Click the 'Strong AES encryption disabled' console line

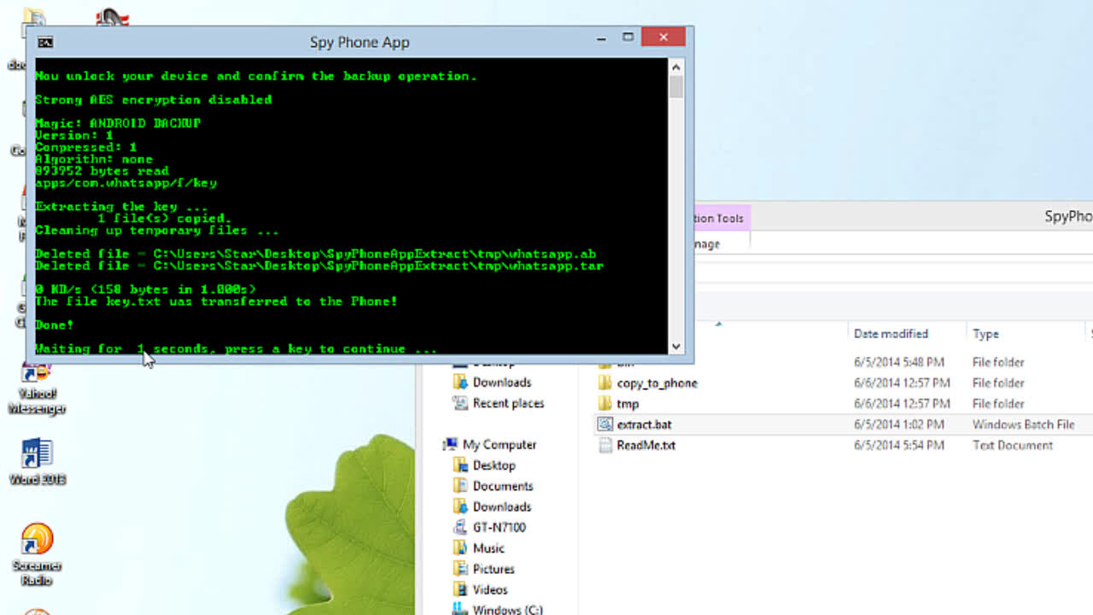point(153,99)
